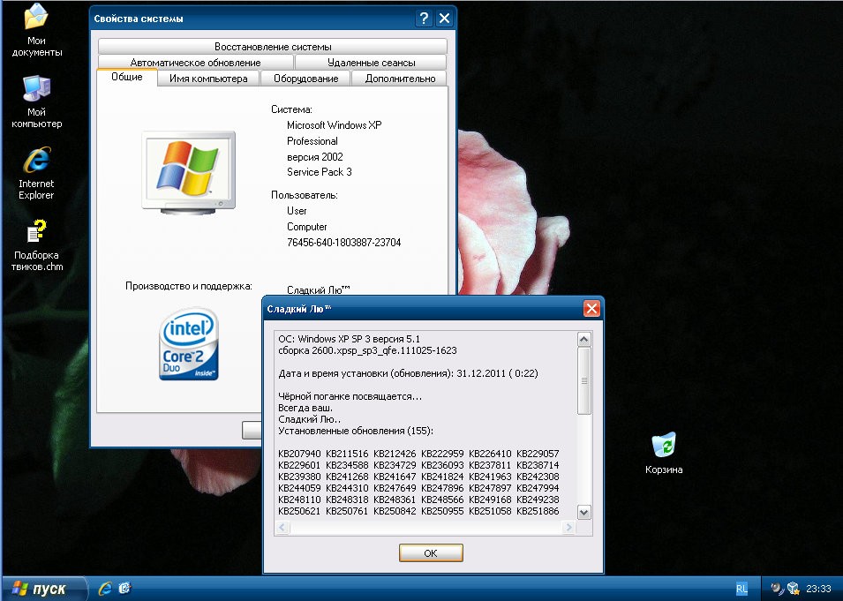Click the Computer text under Пользователь
This screenshot has width=843, height=601.
pos(307,227)
